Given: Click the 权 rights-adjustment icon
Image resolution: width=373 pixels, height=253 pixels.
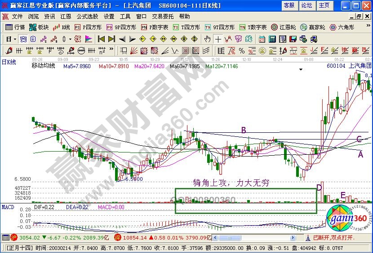Looking at the screenshot, I should point(78,39).
